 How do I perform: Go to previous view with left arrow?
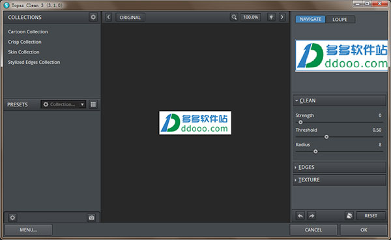pyautogui.click(x=108, y=17)
